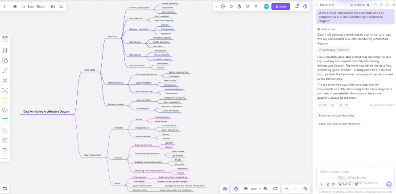Give thumbs up to AI response
This screenshot has height=194, width=396.
coord(341,105)
